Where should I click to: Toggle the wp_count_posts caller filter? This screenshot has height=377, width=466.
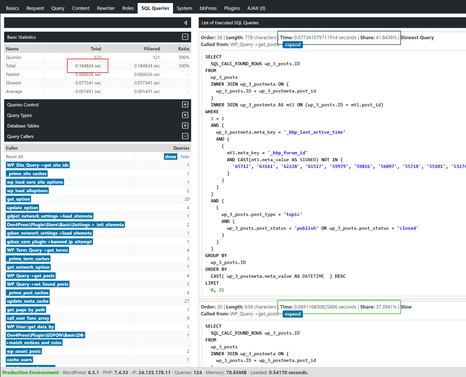click(x=24, y=351)
